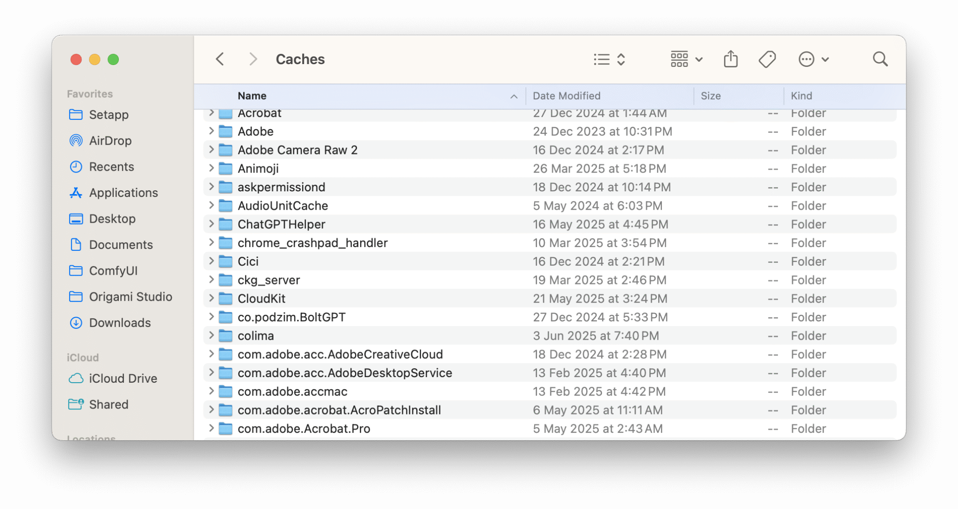Click the Kind column header

tap(802, 95)
